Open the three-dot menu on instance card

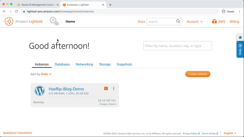pyautogui.click(x=114, y=89)
